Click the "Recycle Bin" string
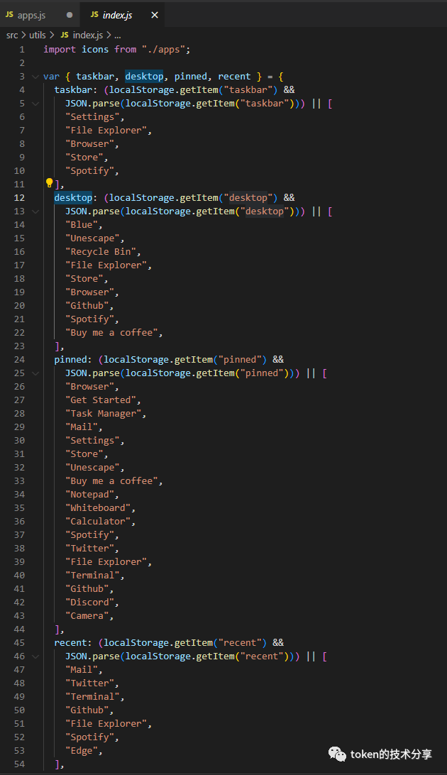Screen dimensions: 447x775 [x=100, y=251]
